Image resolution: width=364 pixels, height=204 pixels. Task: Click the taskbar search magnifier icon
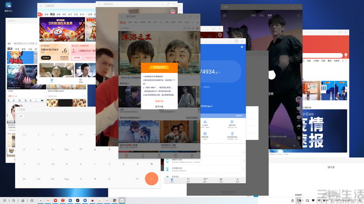coord(14,201)
